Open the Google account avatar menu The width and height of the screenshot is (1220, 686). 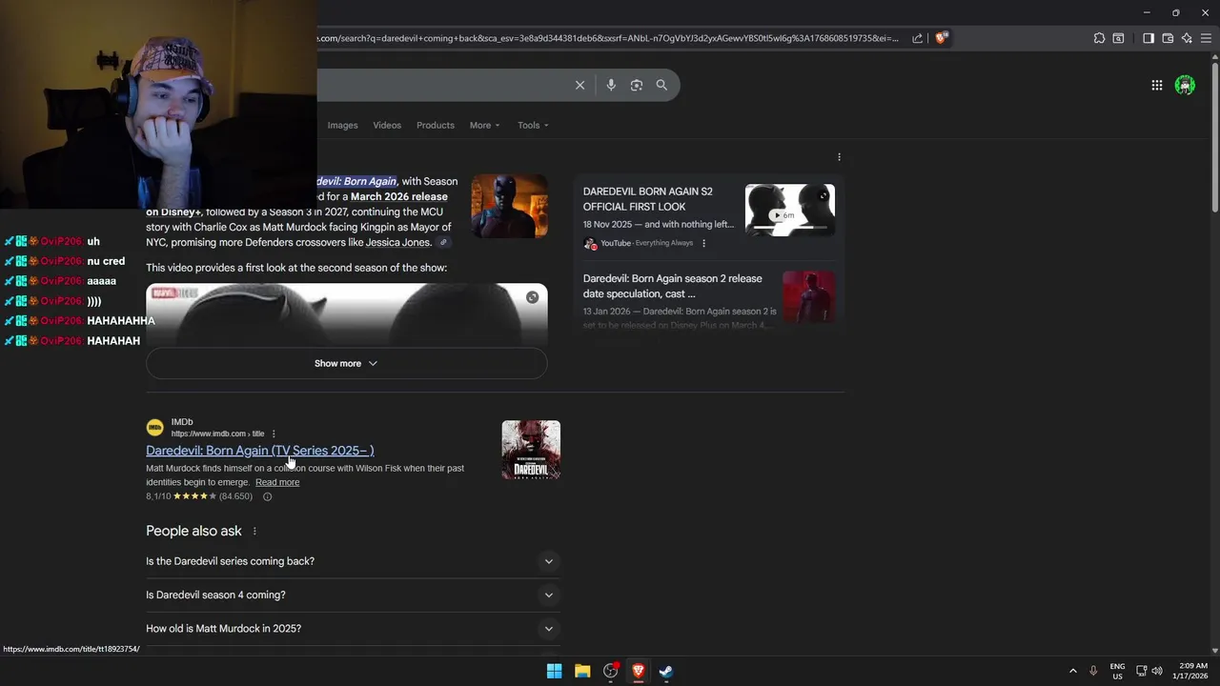1185,85
